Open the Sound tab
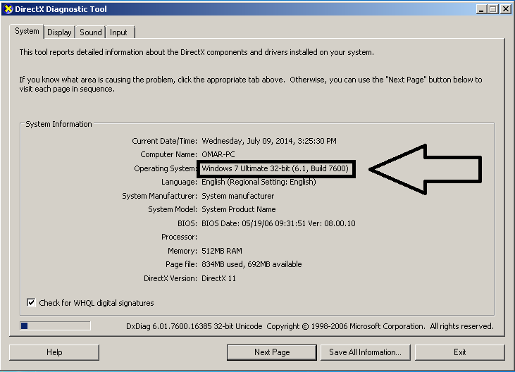 91,32
